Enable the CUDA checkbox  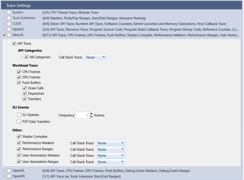pyautogui.click(x=9, y=24)
